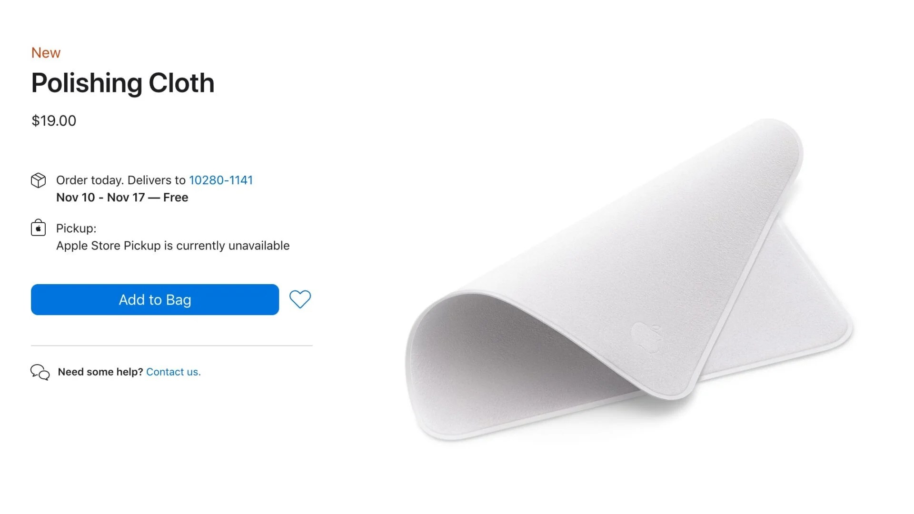Click the Need some help? text
914x514 pixels.
[x=100, y=372]
